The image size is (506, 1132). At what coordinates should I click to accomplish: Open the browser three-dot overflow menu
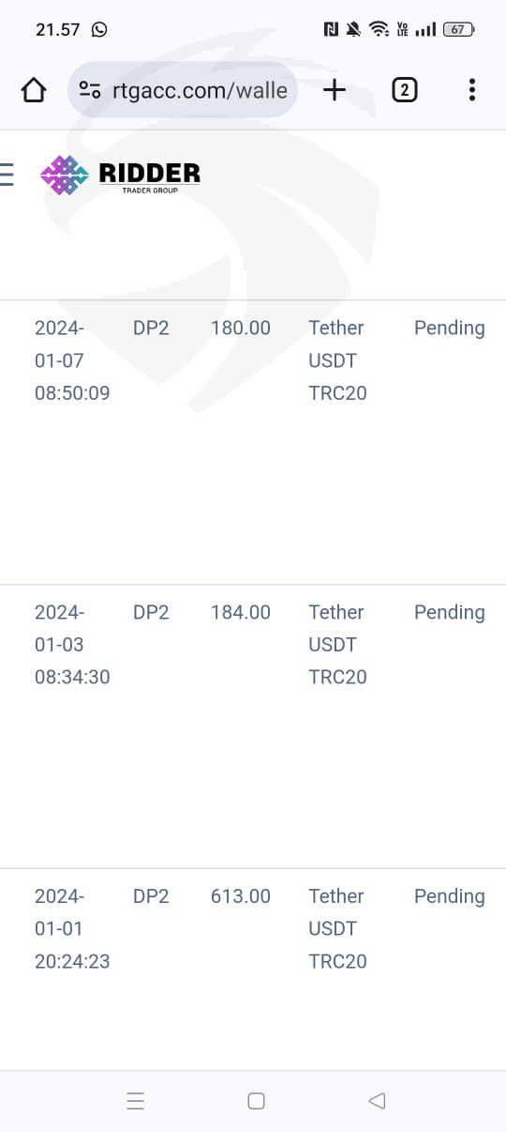pyautogui.click(x=471, y=90)
